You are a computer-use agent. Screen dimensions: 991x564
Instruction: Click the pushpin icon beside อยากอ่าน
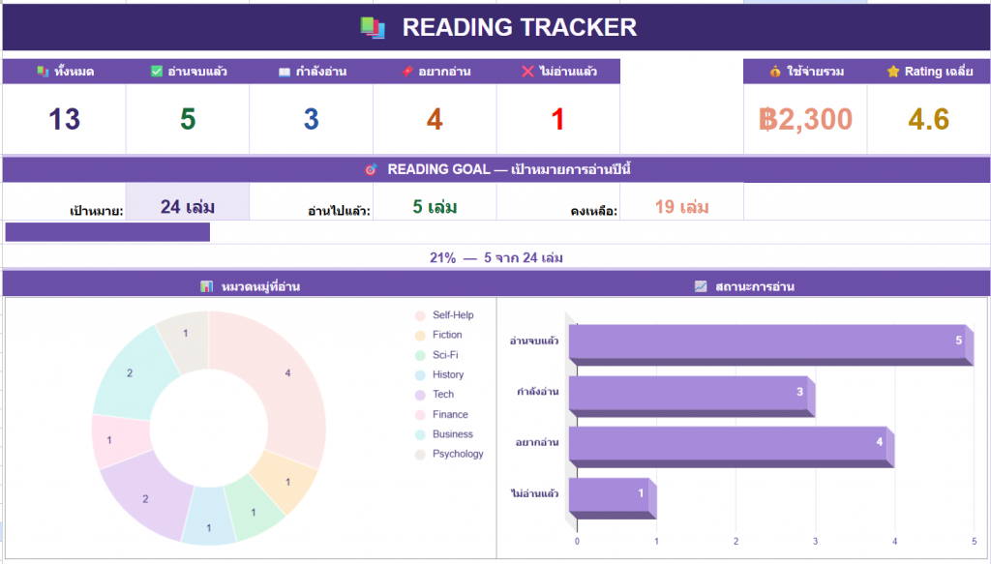pyautogui.click(x=408, y=72)
